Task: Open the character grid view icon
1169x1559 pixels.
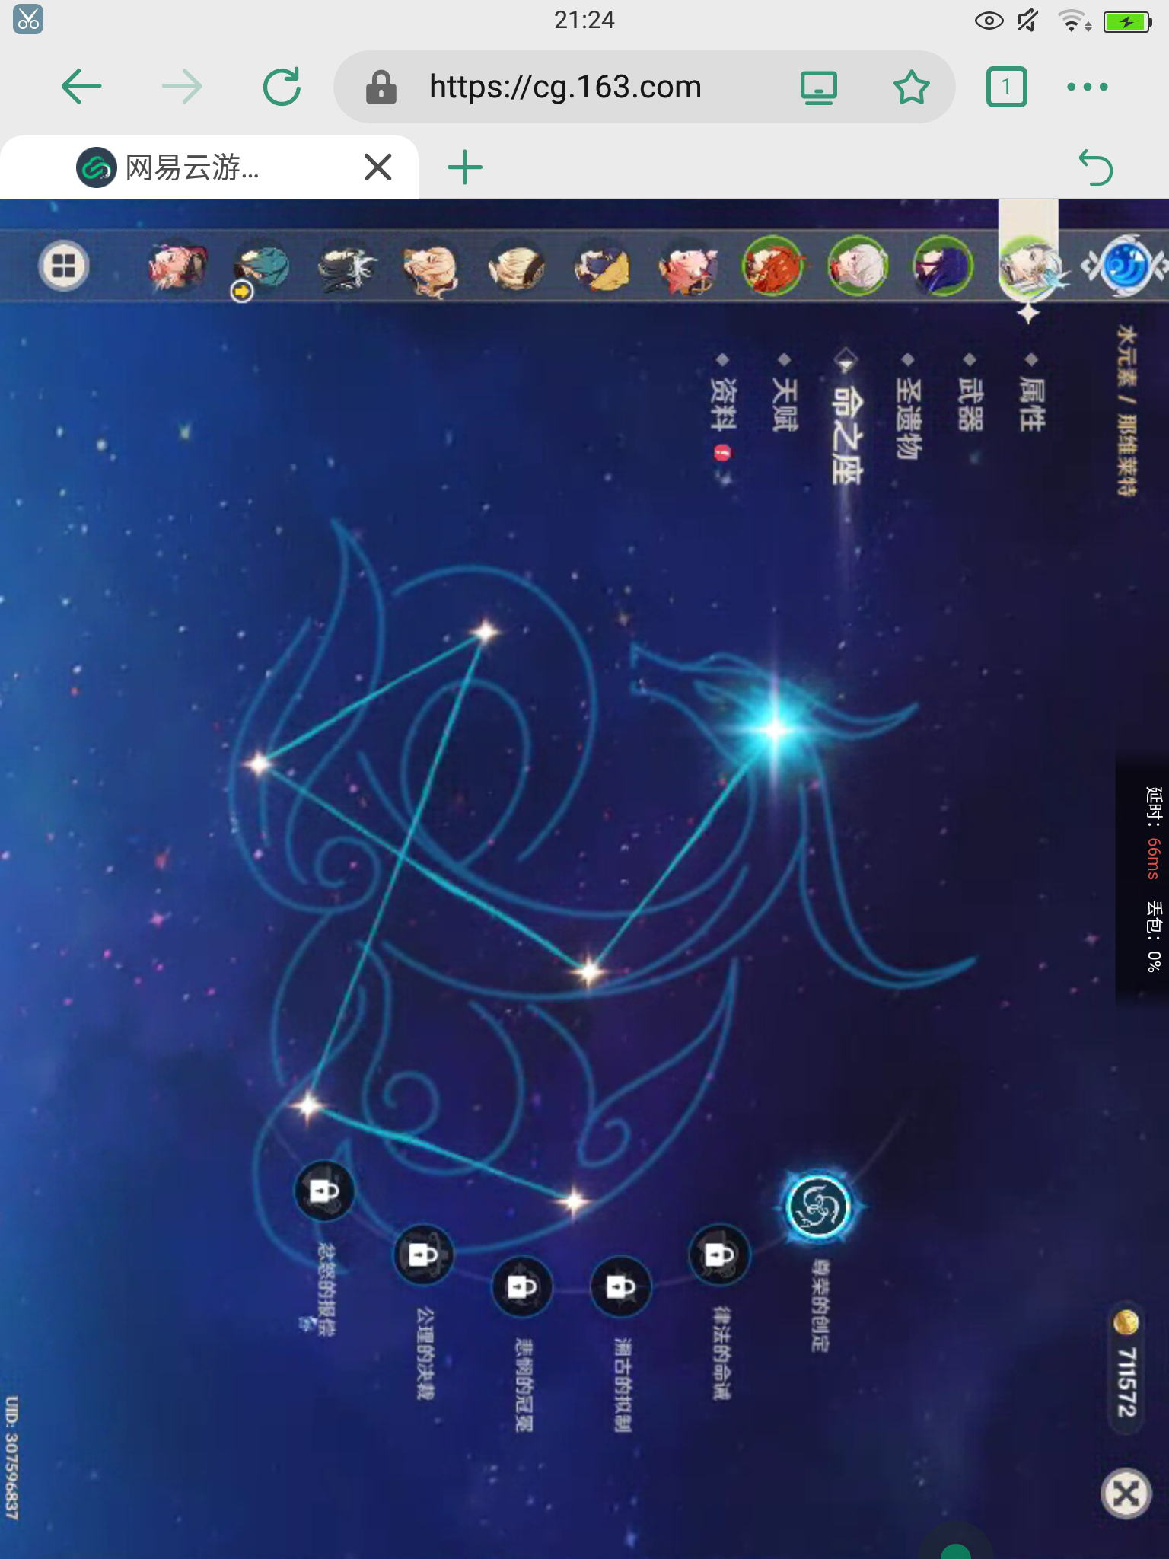Action: (x=64, y=266)
